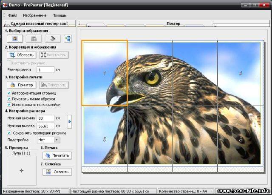
Task: Toggle Печатать линии обрезки checkbox
Action: click(9, 99)
